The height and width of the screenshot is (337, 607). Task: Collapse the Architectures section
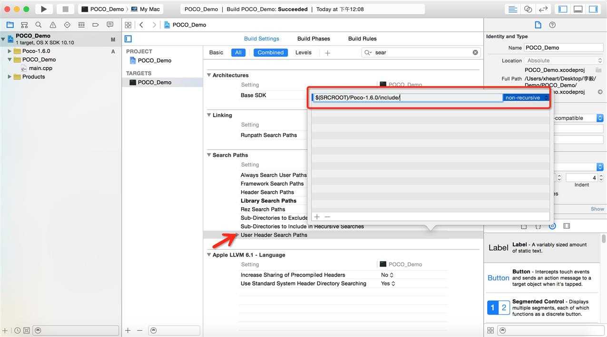click(x=209, y=75)
